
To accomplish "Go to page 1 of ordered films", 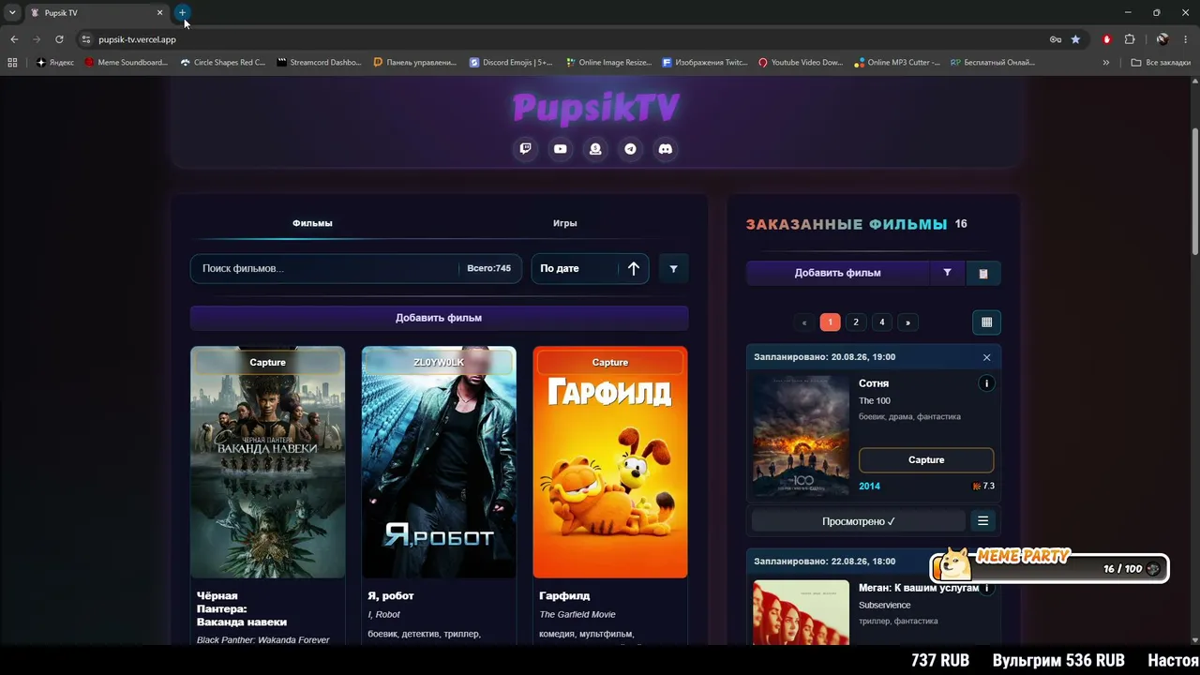I will [830, 322].
